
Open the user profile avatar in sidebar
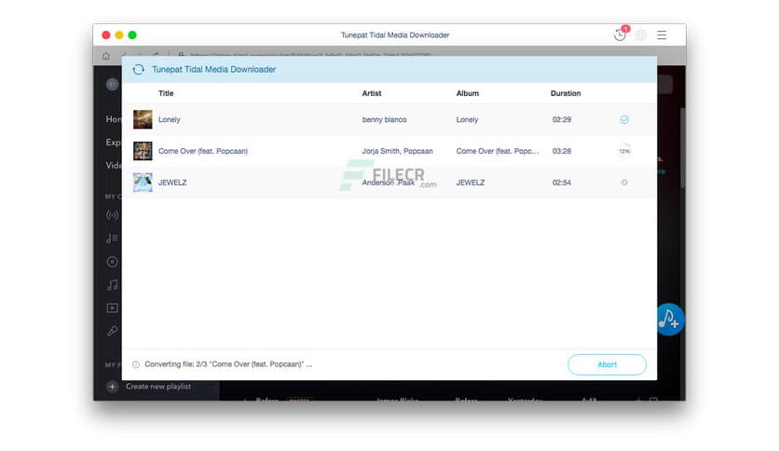coord(112,85)
